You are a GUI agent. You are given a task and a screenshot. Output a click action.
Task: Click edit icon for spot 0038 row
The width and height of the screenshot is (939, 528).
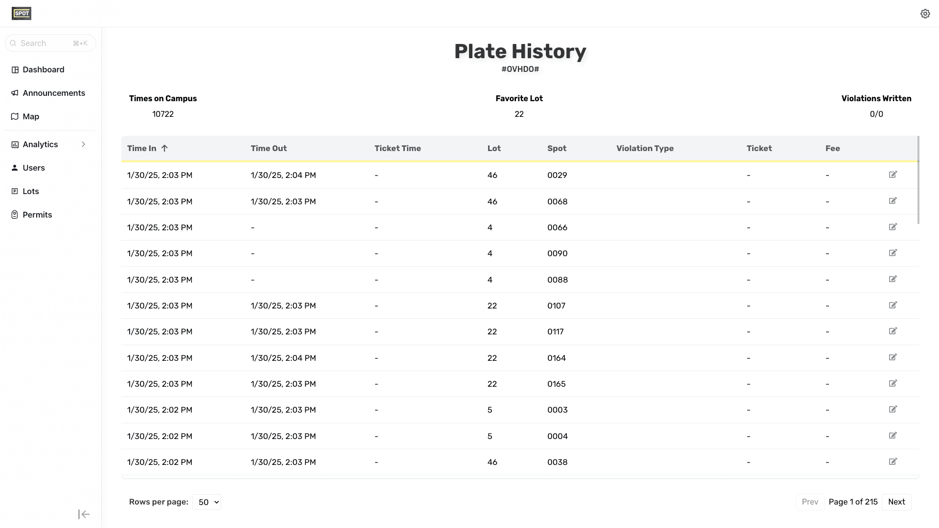point(893,462)
